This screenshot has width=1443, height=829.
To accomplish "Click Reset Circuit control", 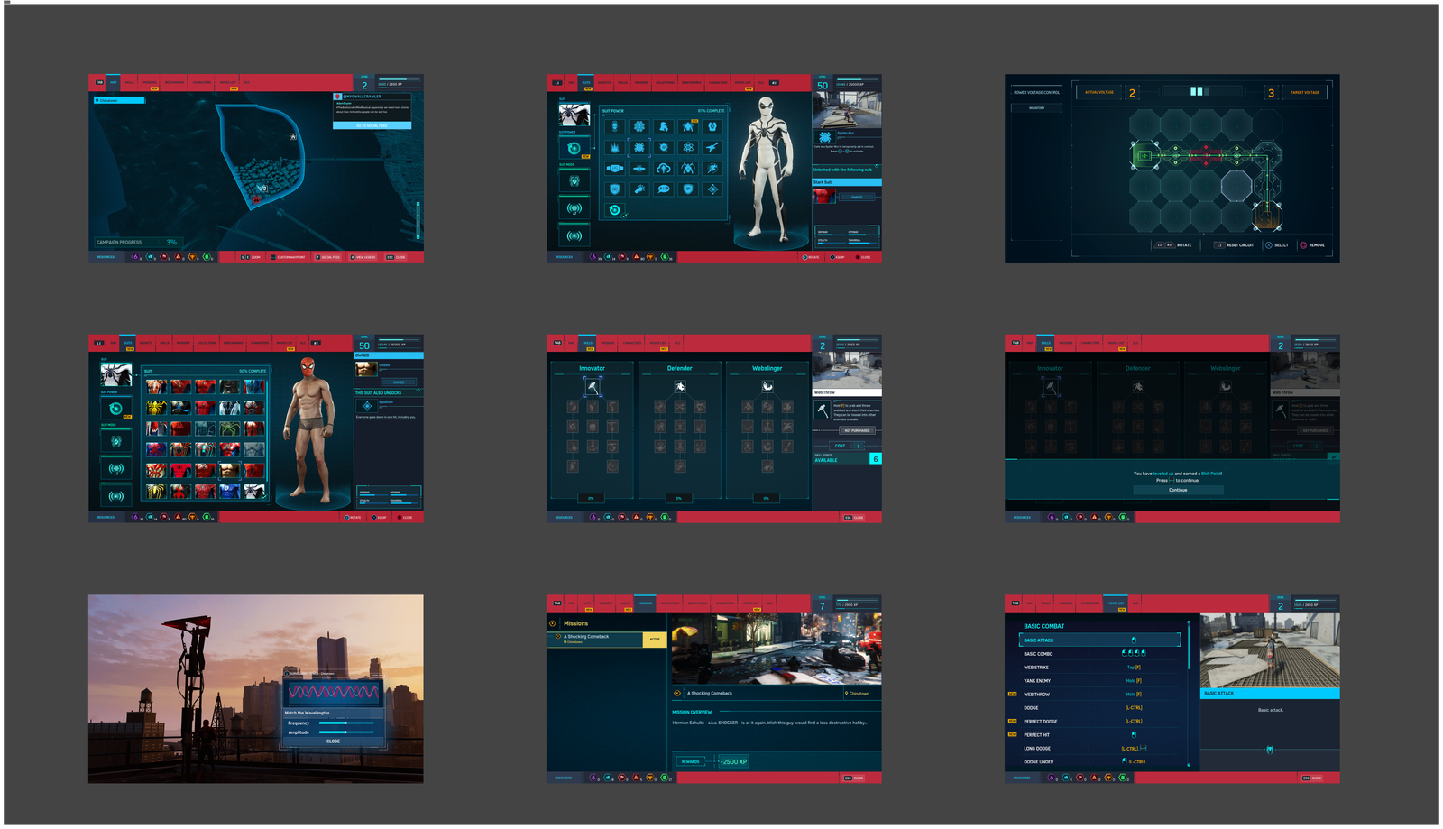I will click(x=1235, y=245).
